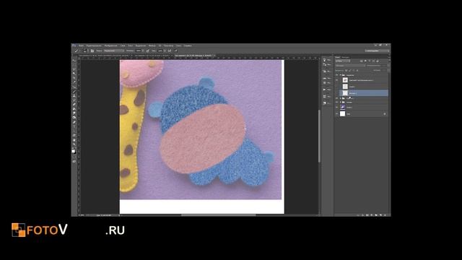Viewport: 462px width, 260px height.
Task: Expand the third layer group
Action: [x=340, y=103]
